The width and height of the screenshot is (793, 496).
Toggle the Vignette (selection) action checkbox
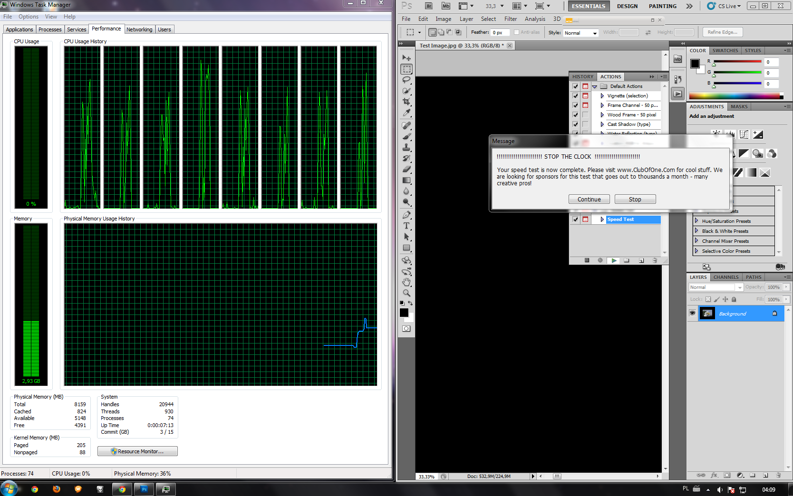pos(576,96)
